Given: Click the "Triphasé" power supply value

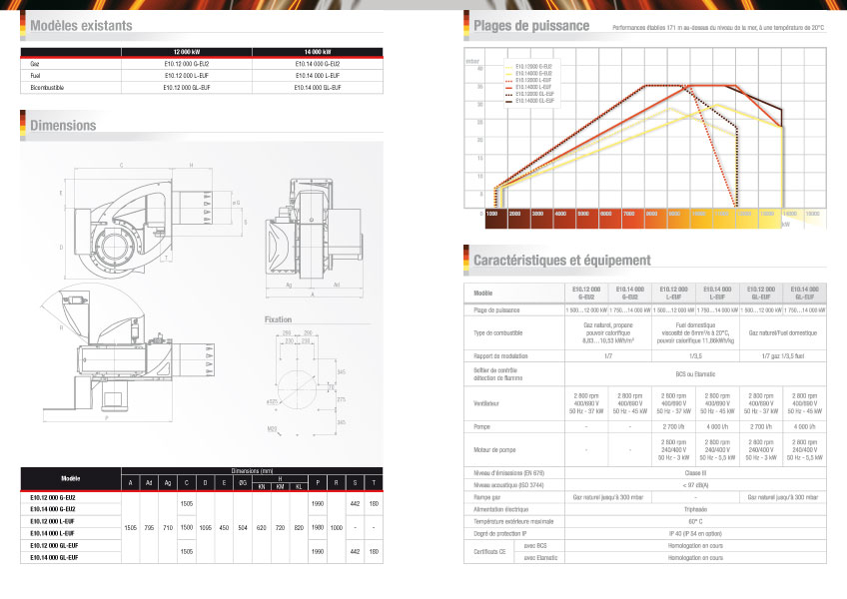Looking at the screenshot, I should [x=695, y=509].
